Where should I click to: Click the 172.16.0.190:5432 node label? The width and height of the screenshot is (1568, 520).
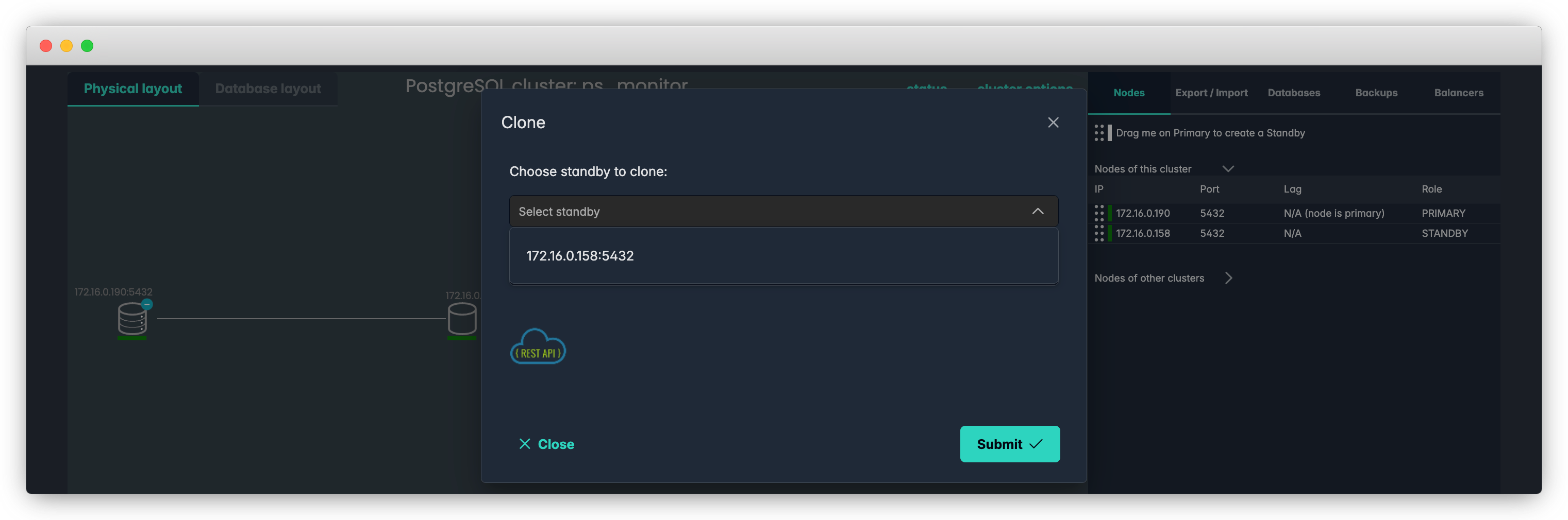click(113, 292)
